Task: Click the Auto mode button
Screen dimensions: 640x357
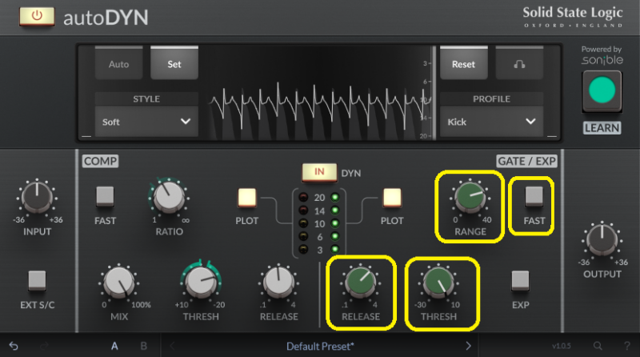Action: (118, 64)
